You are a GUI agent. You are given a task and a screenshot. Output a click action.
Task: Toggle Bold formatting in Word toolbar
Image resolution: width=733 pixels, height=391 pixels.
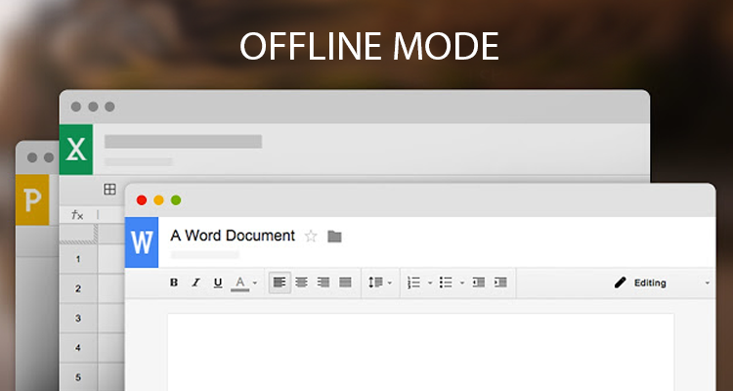pos(174,282)
